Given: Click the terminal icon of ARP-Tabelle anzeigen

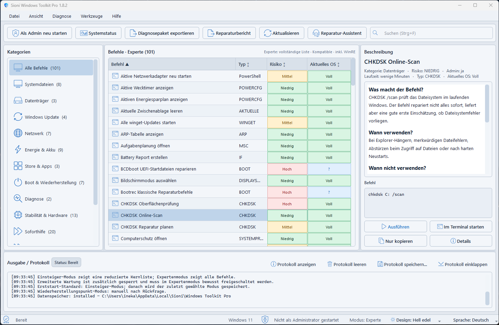Looking at the screenshot, I should click(115, 134).
